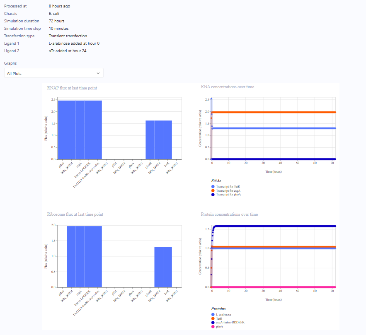Click the orange Transcript for csgA legend dot
The image size is (366, 335).
(213, 191)
